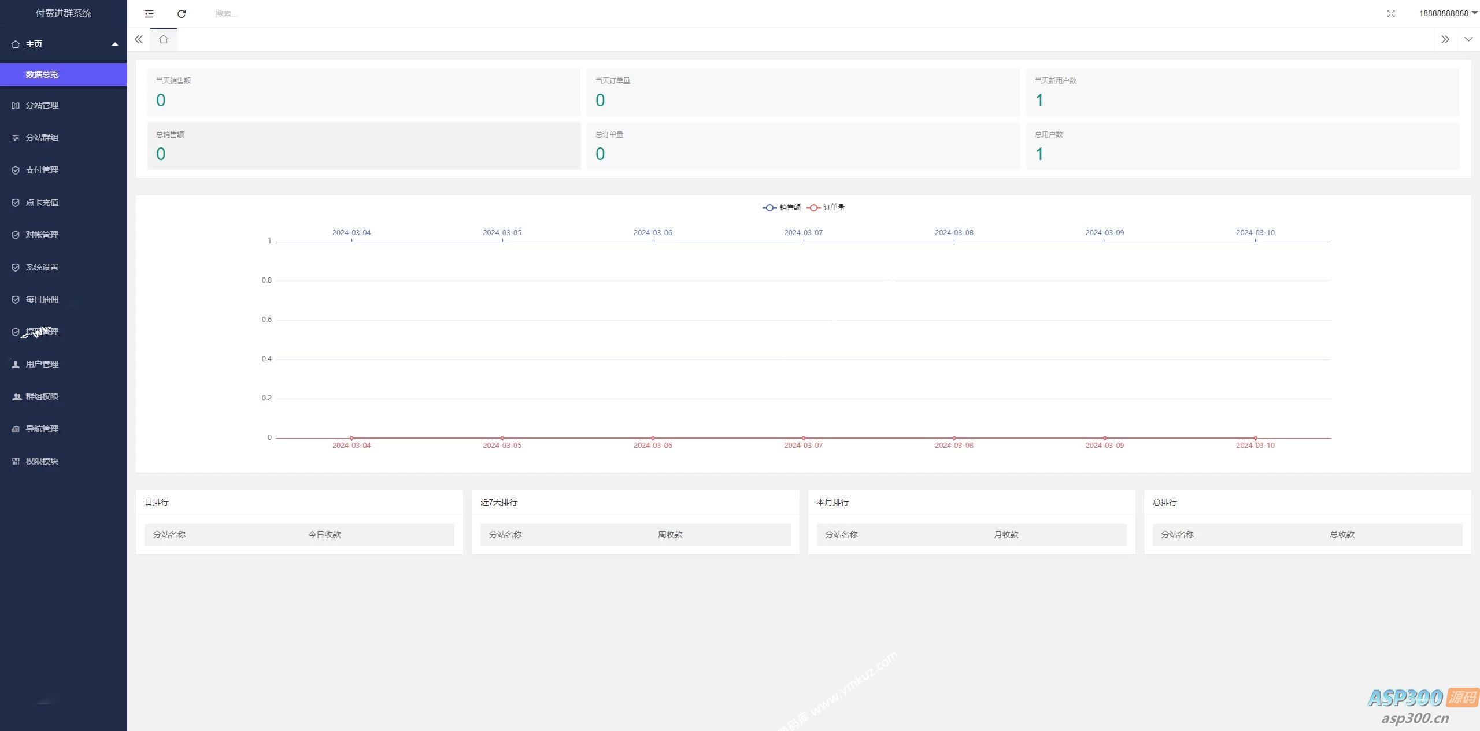Screen dimensions: 1480x731
Task: Collapse the sidebar with the menu-fold icon
Action: pyautogui.click(x=149, y=13)
